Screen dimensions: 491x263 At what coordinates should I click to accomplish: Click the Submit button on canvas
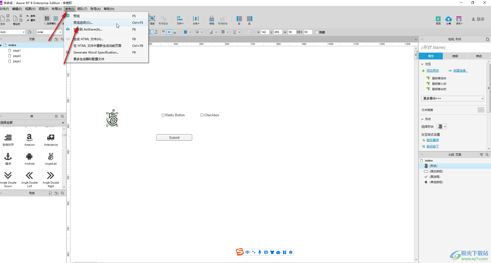point(174,138)
